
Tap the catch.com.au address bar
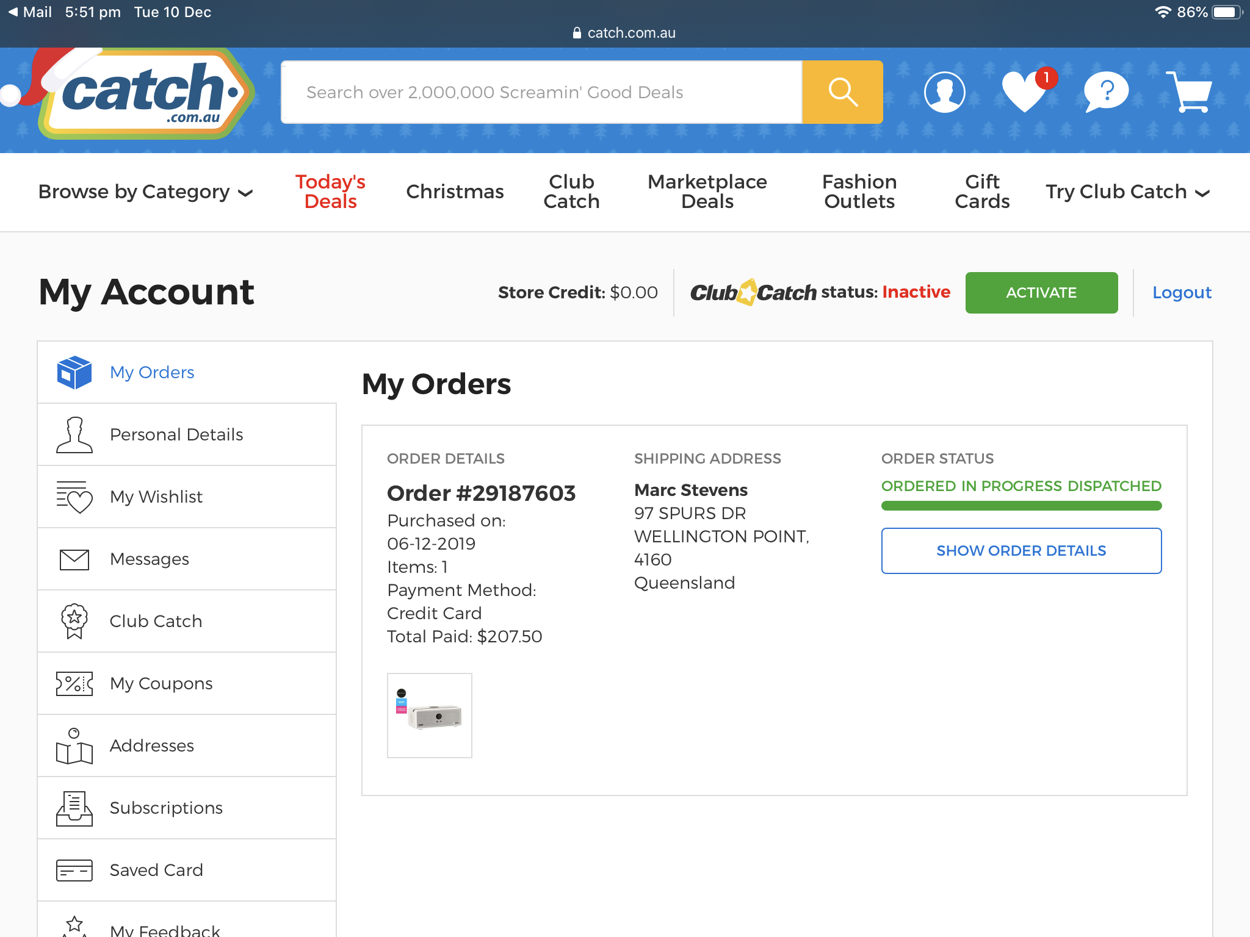pos(625,33)
